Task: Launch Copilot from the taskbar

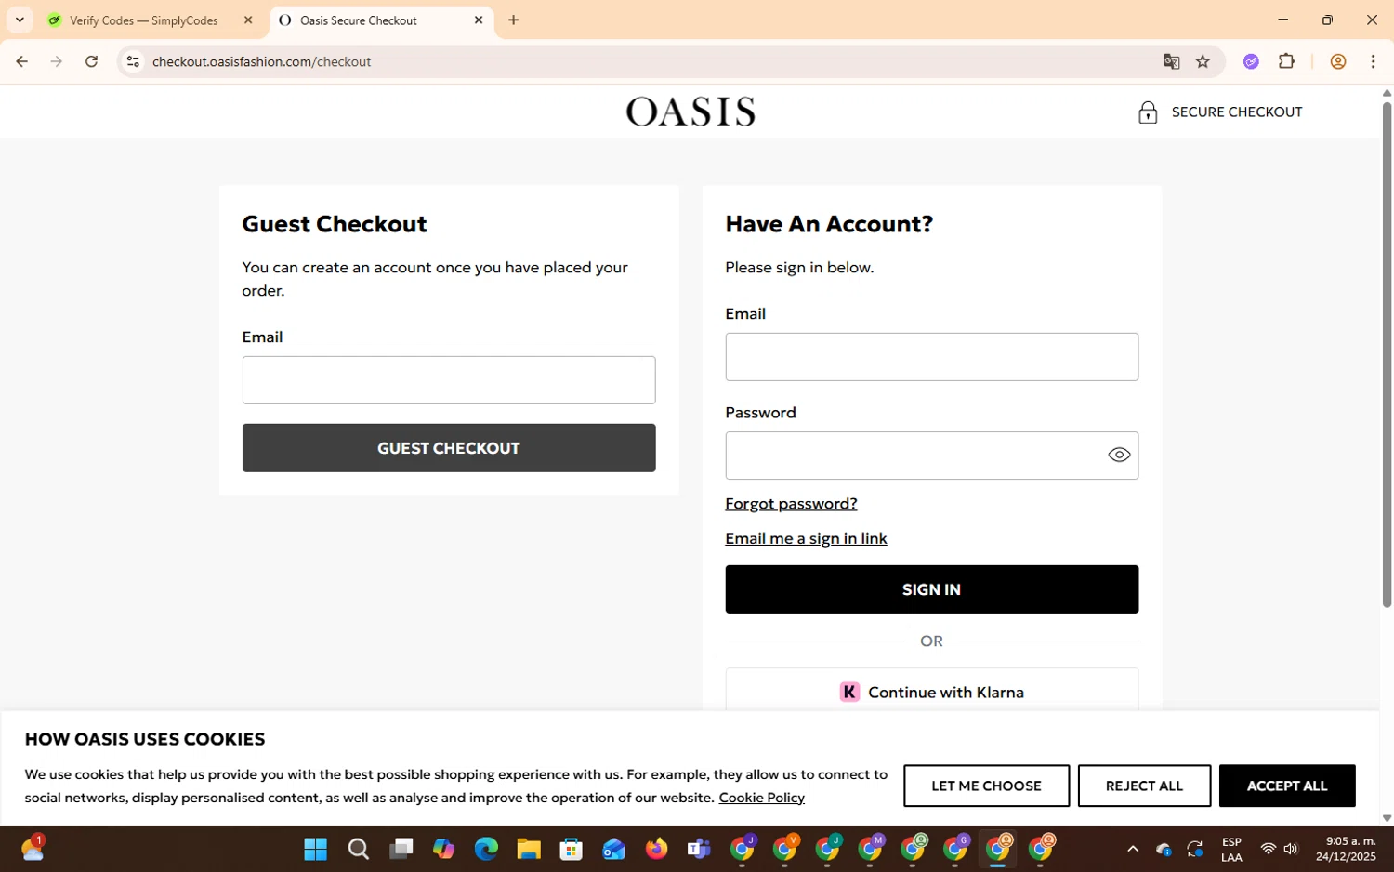Action: pos(443,849)
